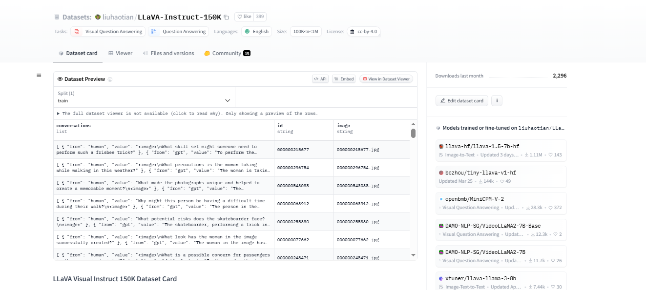
Task: Select the Visual Question Answering task tag
Action: click(x=108, y=32)
